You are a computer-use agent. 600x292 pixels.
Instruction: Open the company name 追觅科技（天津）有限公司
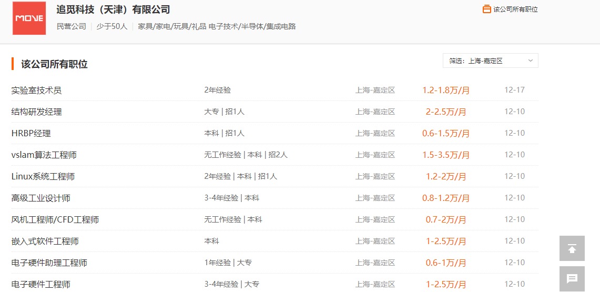coord(113,9)
